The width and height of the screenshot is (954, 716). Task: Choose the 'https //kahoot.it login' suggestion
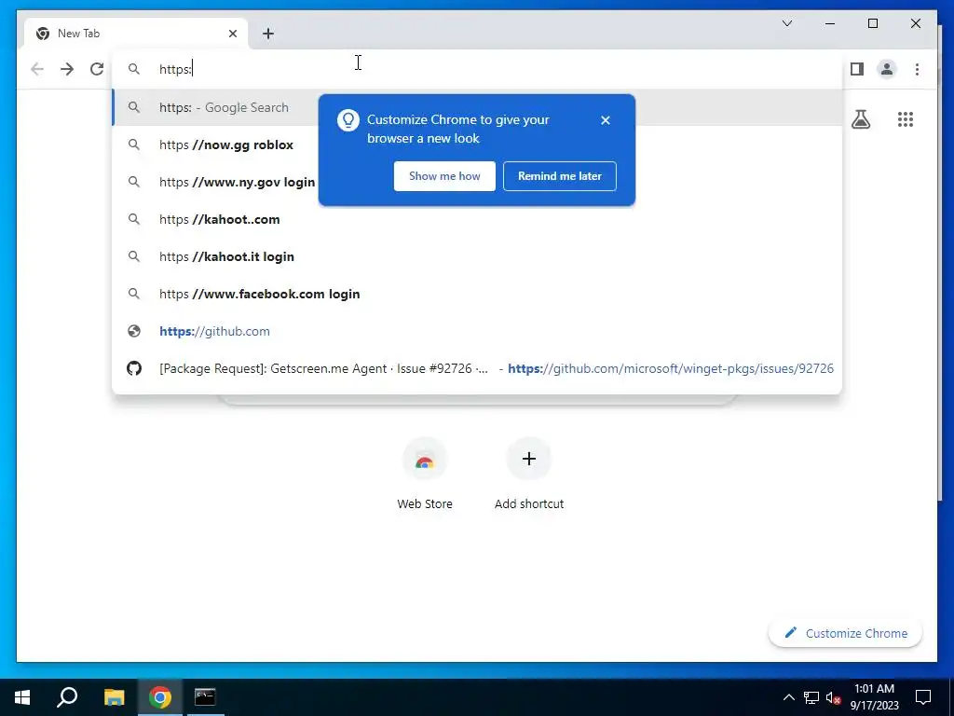[x=477, y=256]
